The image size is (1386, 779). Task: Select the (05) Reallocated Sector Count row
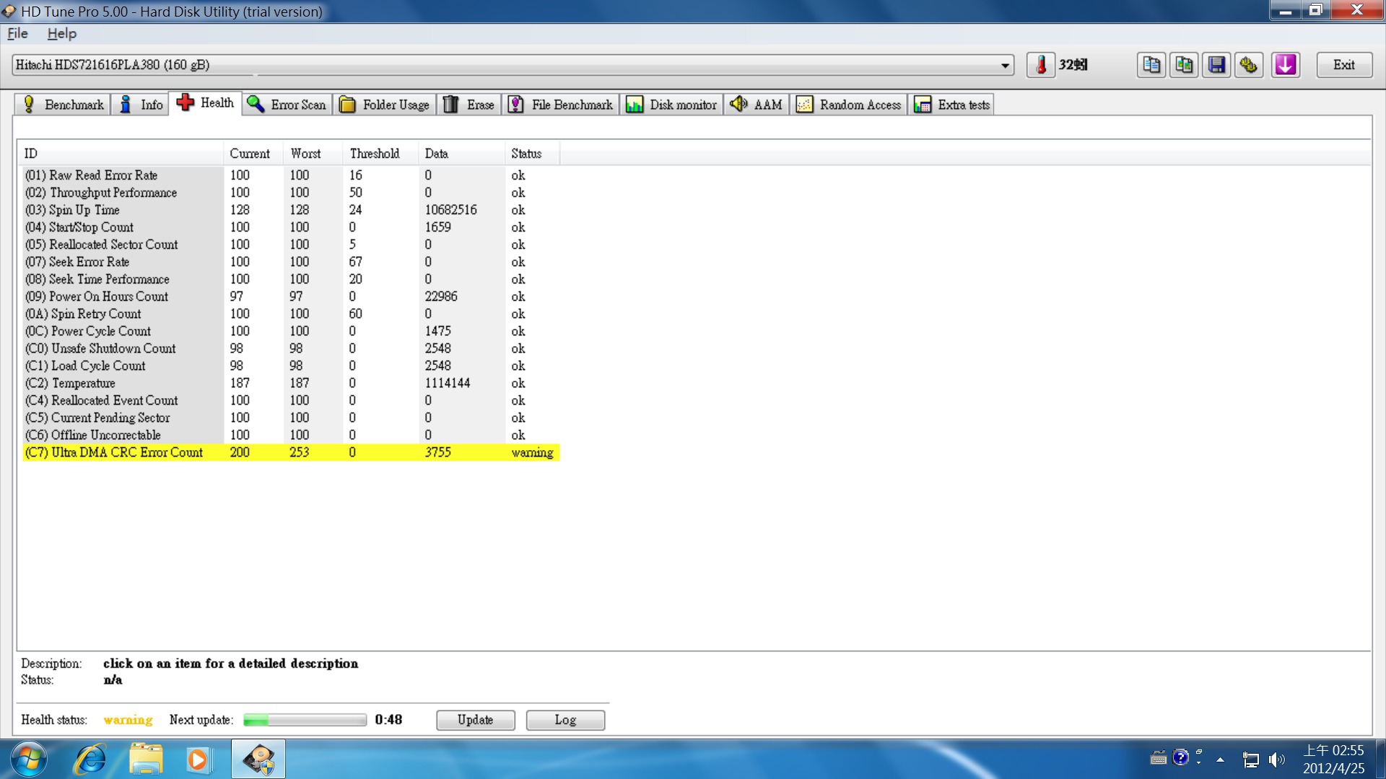[291, 245]
